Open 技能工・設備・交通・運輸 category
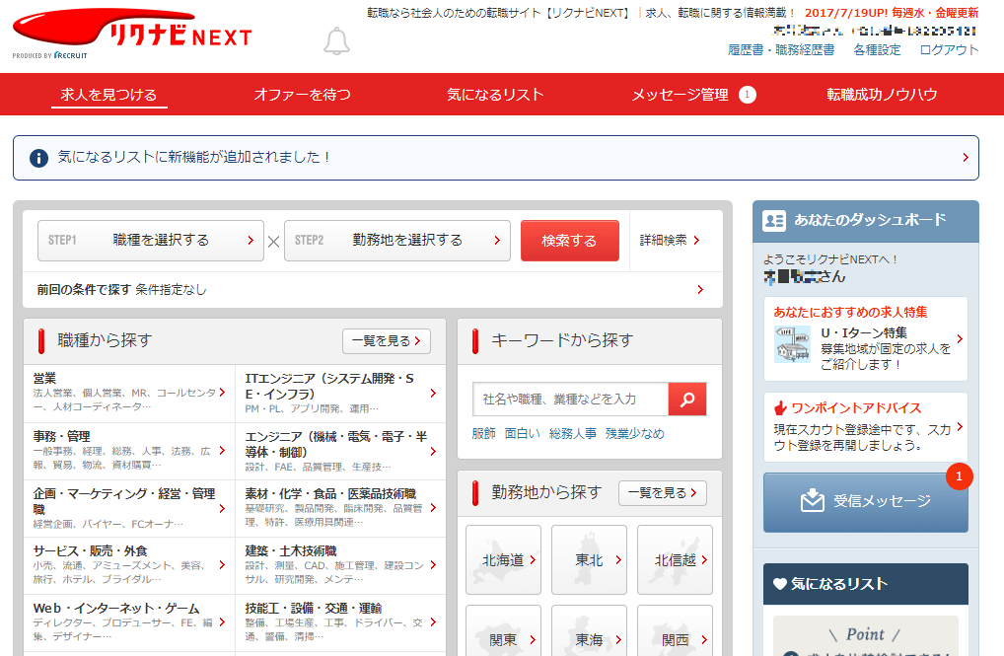The image size is (1004, 656). (x=340, y=622)
